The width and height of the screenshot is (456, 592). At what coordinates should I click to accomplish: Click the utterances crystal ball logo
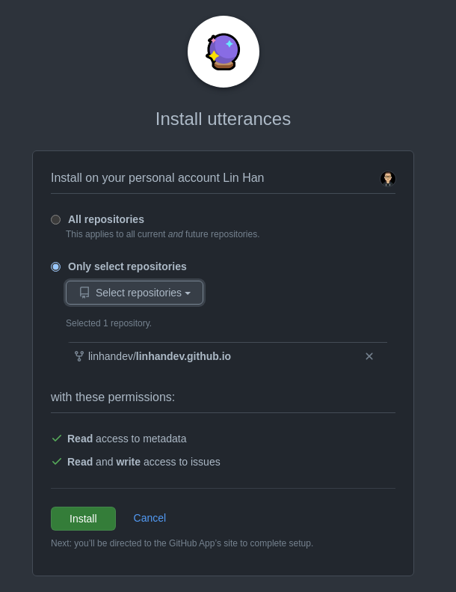(223, 52)
